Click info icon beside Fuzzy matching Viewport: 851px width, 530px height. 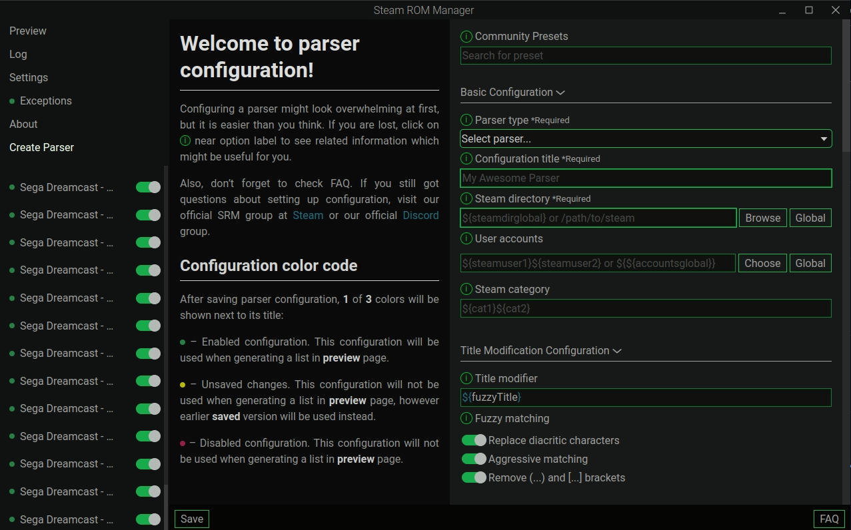[466, 419]
